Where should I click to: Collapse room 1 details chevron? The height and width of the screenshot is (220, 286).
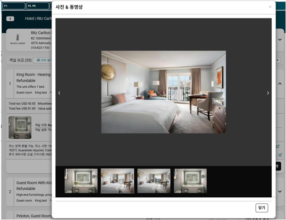pyautogui.click(x=280, y=84)
